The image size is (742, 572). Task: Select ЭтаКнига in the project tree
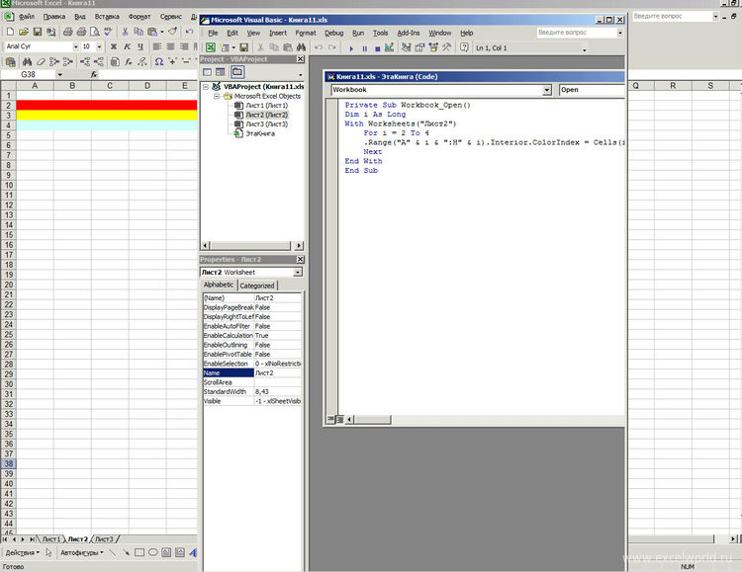(260, 133)
